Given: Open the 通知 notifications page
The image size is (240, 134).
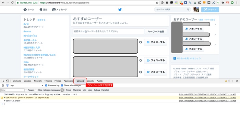Looking at the screenshot, I should tap(43, 10).
